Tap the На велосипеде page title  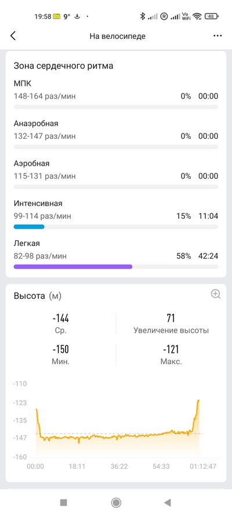pyautogui.click(x=117, y=36)
